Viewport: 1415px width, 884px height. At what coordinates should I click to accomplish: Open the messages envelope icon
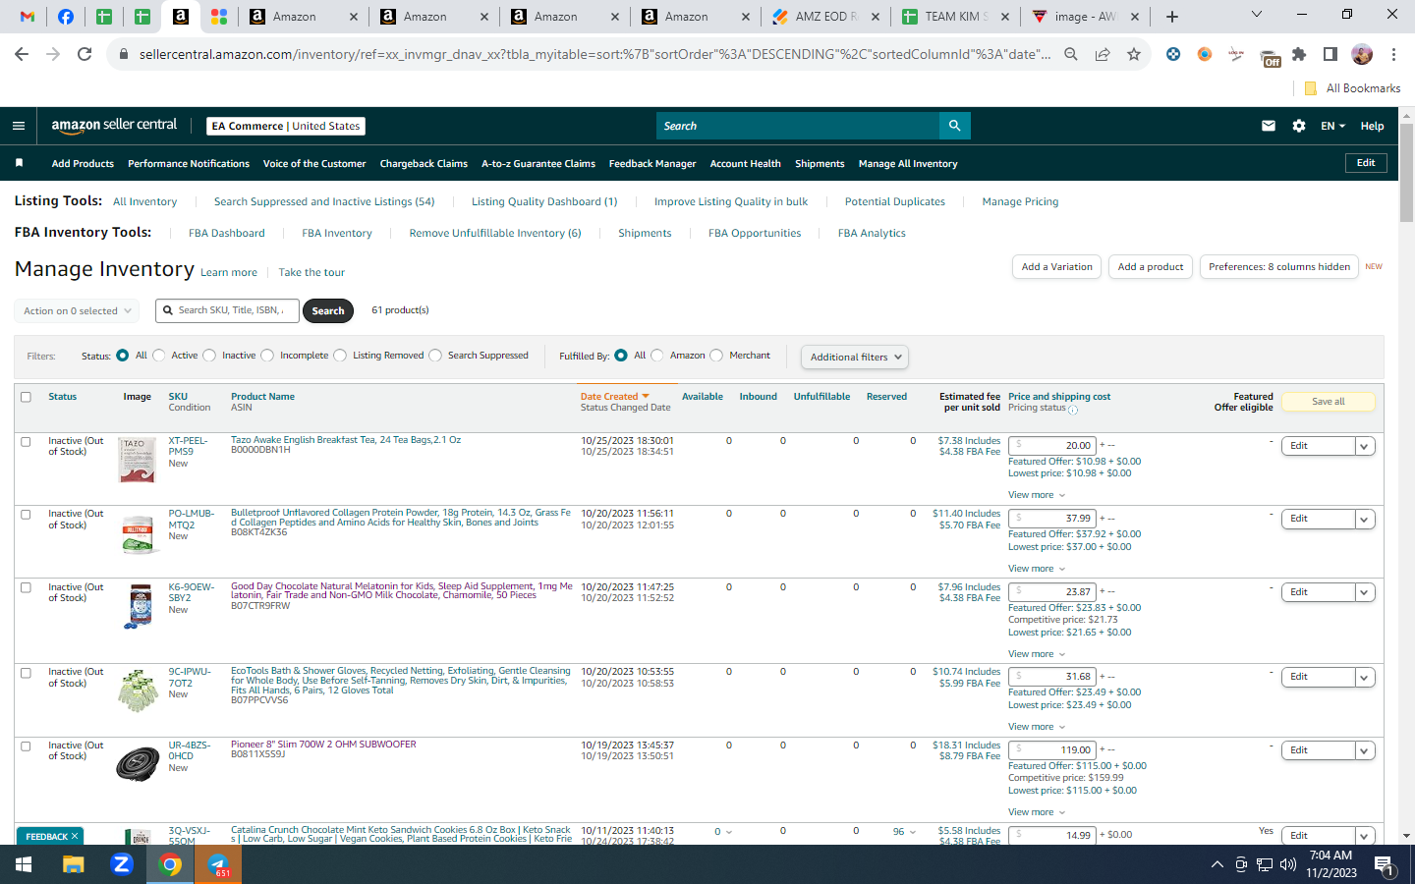[x=1269, y=126]
